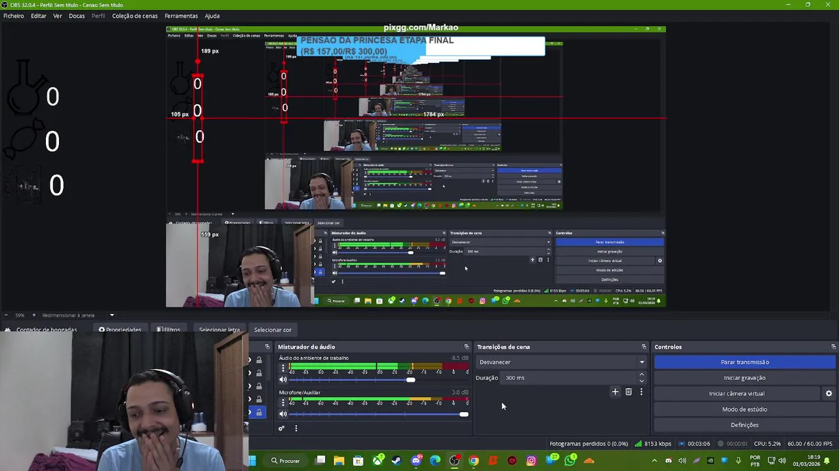The image size is (839, 471).
Task: Open Google Chrome from the taskbar
Action: click(474, 461)
